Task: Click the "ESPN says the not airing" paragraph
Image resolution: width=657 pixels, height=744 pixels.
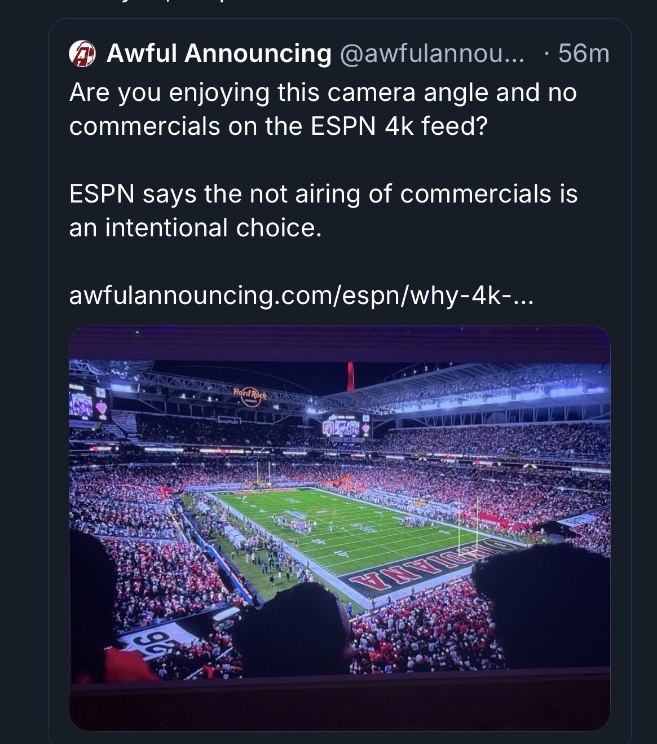Action: (x=323, y=210)
